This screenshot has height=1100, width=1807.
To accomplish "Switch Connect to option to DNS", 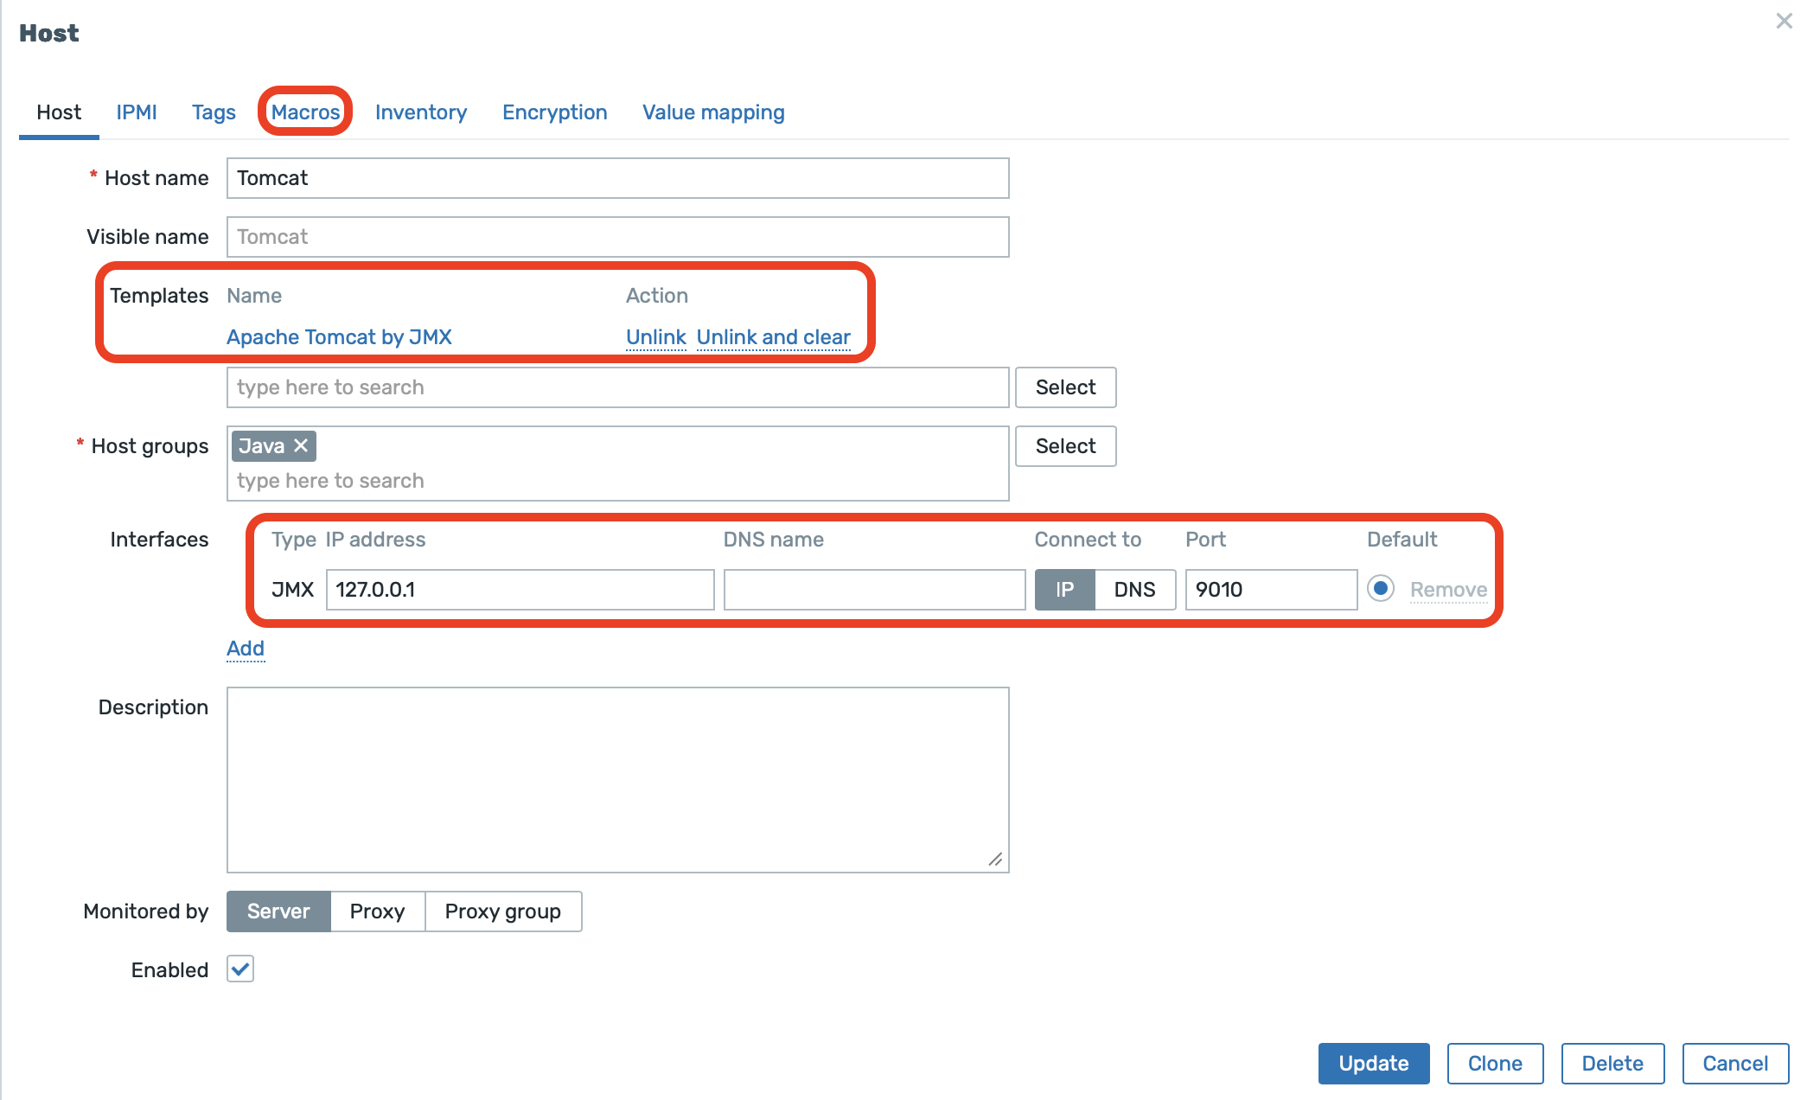I will pos(1134,590).
